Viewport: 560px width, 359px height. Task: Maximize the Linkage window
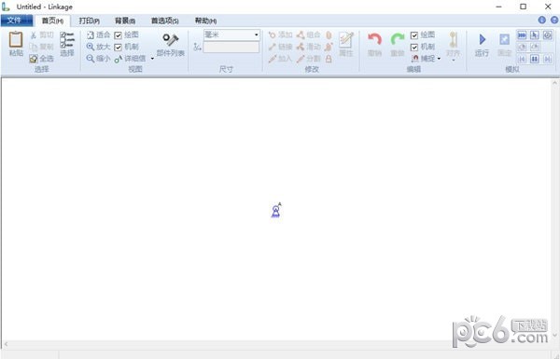pyautogui.click(x=524, y=7)
